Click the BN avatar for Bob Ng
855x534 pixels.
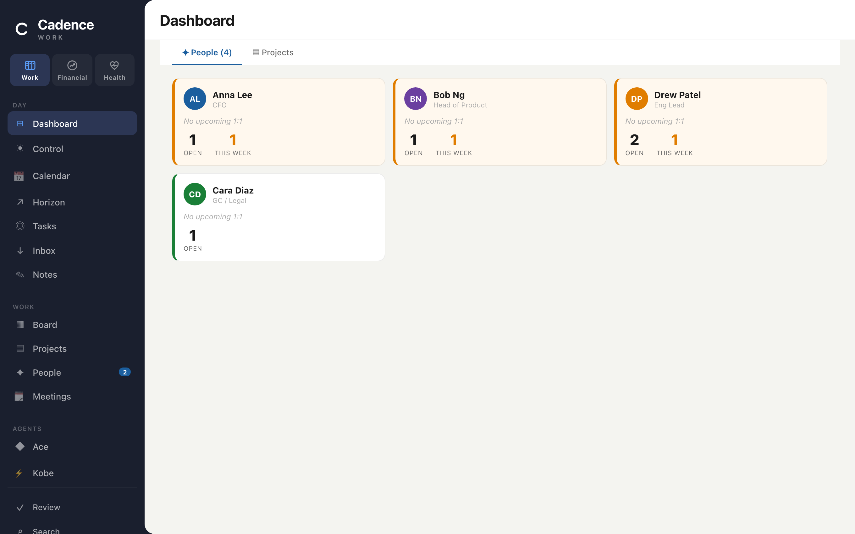[416, 99]
